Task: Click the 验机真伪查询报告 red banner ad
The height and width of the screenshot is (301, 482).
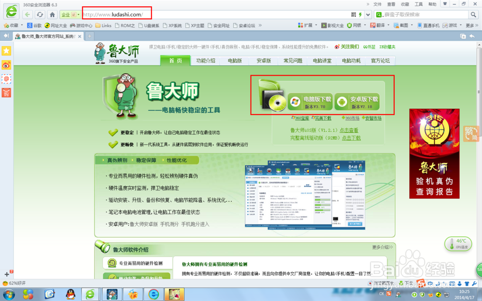Action: 434,154
